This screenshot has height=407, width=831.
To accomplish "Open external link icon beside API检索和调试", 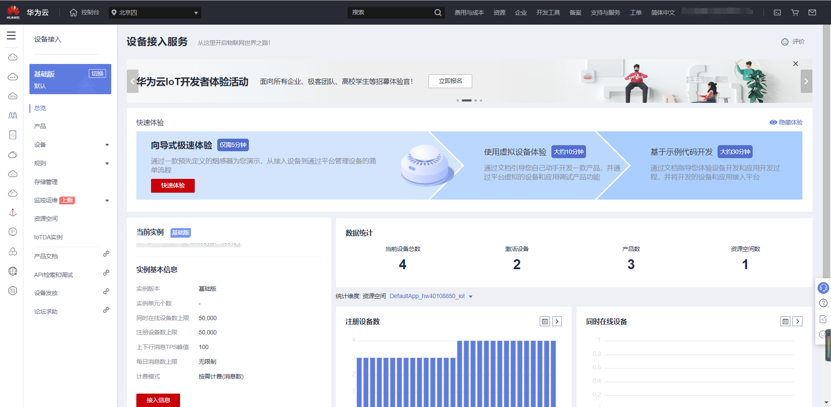I will (x=106, y=273).
